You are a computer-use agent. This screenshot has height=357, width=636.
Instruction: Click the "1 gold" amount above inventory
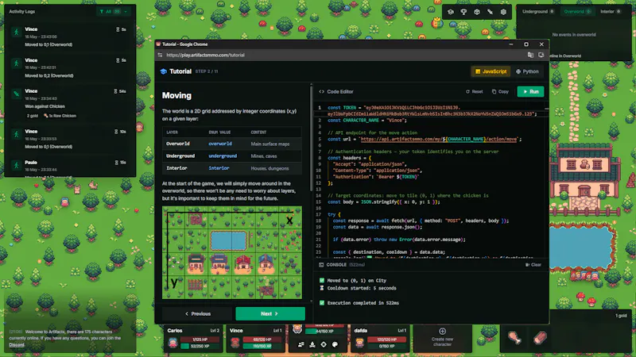[621, 316]
